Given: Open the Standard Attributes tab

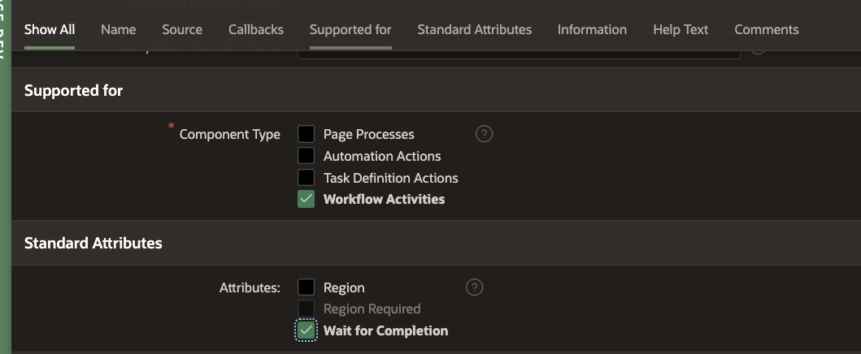Looking at the screenshot, I should click(474, 29).
